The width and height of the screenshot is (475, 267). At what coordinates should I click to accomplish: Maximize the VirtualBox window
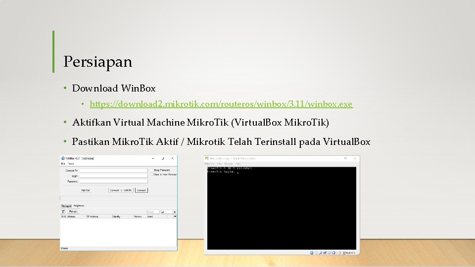345,158
